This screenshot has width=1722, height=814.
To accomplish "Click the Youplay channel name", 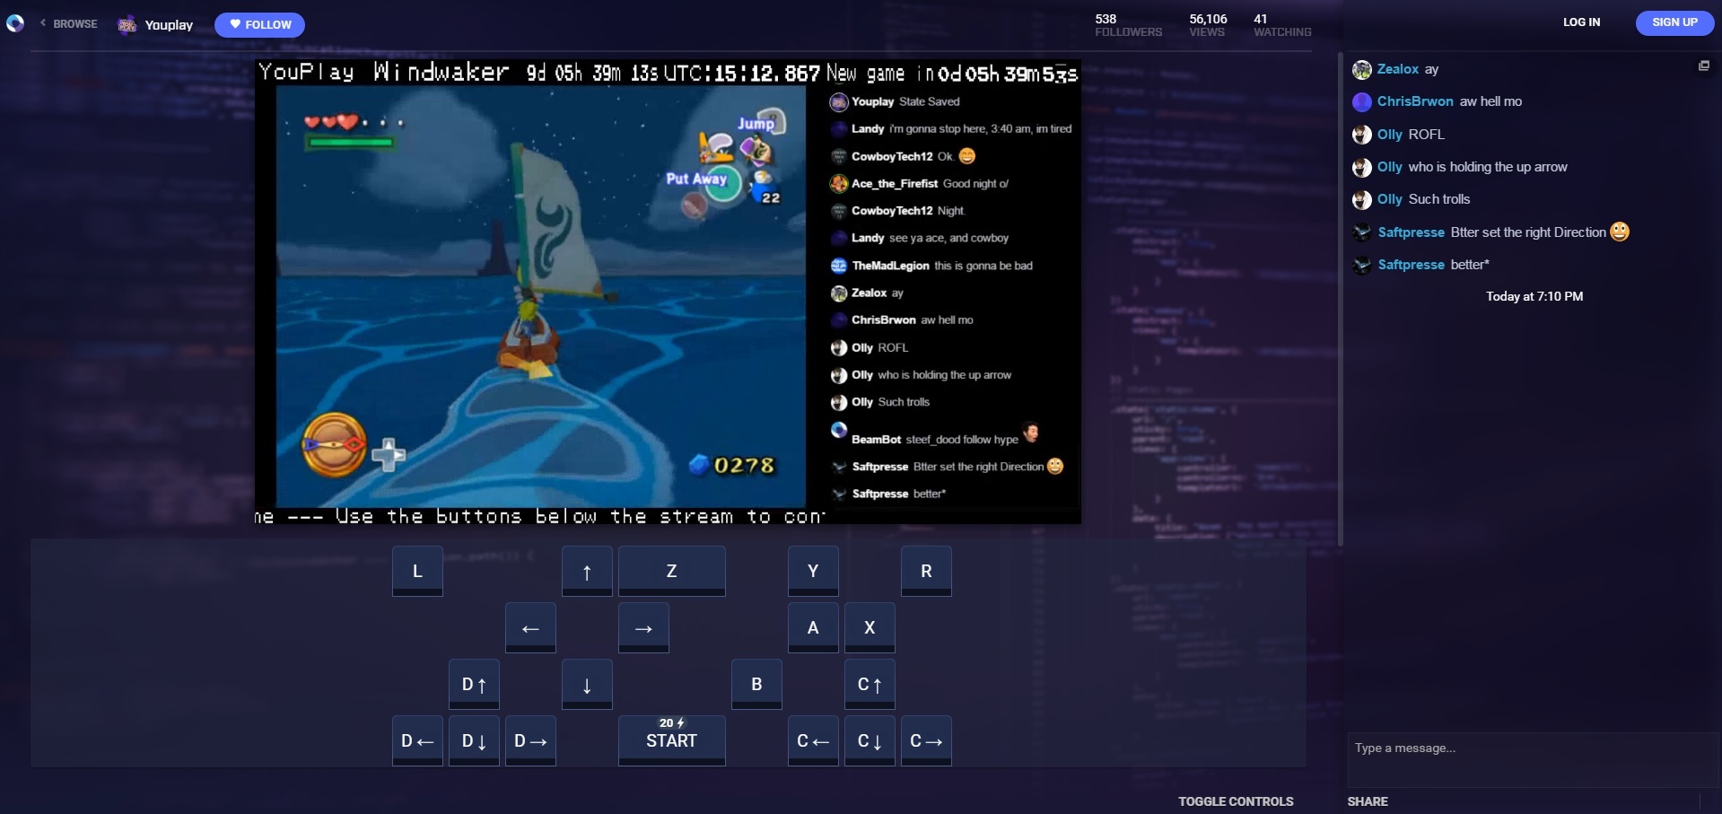I will click(x=169, y=25).
